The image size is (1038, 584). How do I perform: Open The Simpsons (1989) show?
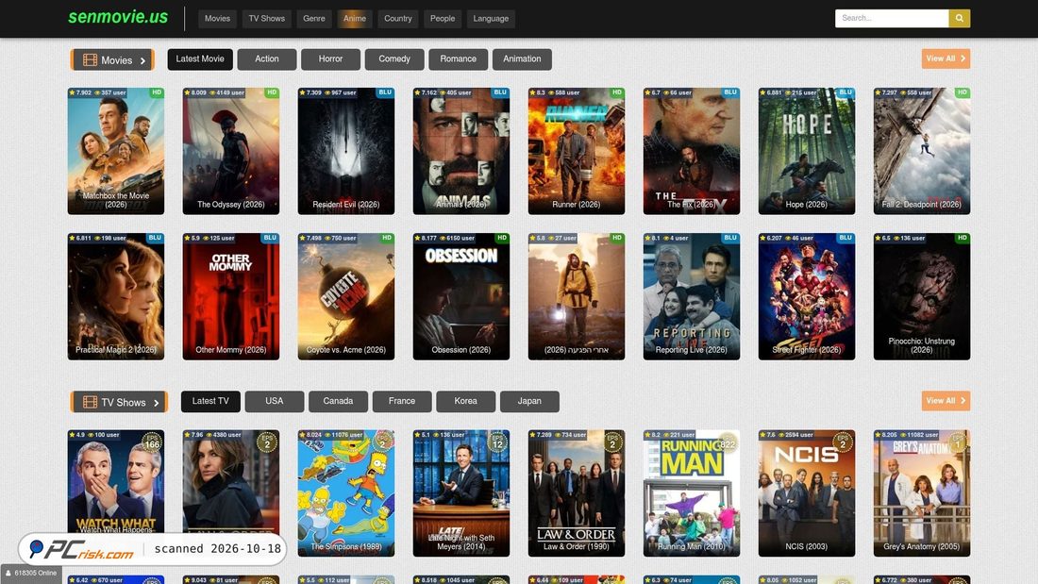(346, 493)
